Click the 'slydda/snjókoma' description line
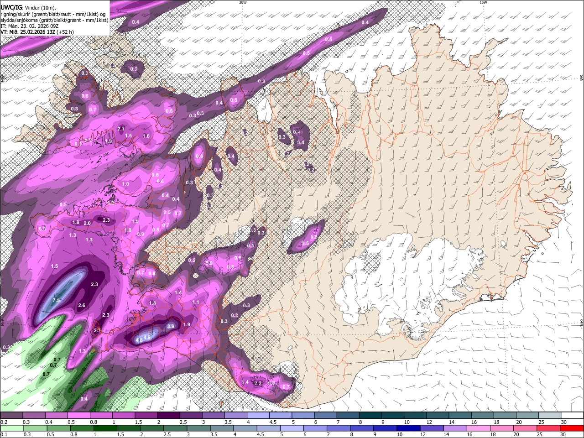This screenshot has height=438, width=584. (54, 20)
